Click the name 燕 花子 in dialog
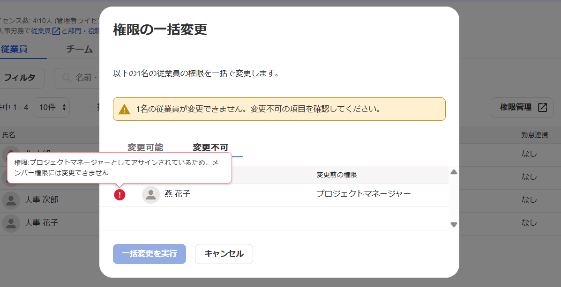Image resolution: width=561 pixels, height=287 pixels. [x=178, y=194]
